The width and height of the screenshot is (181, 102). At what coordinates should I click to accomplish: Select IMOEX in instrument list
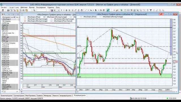point(10,81)
